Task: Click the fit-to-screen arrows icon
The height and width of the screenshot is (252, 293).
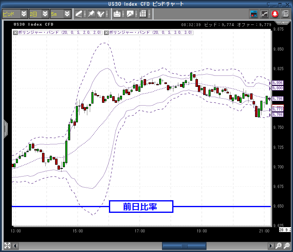Action: [x=7, y=246]
